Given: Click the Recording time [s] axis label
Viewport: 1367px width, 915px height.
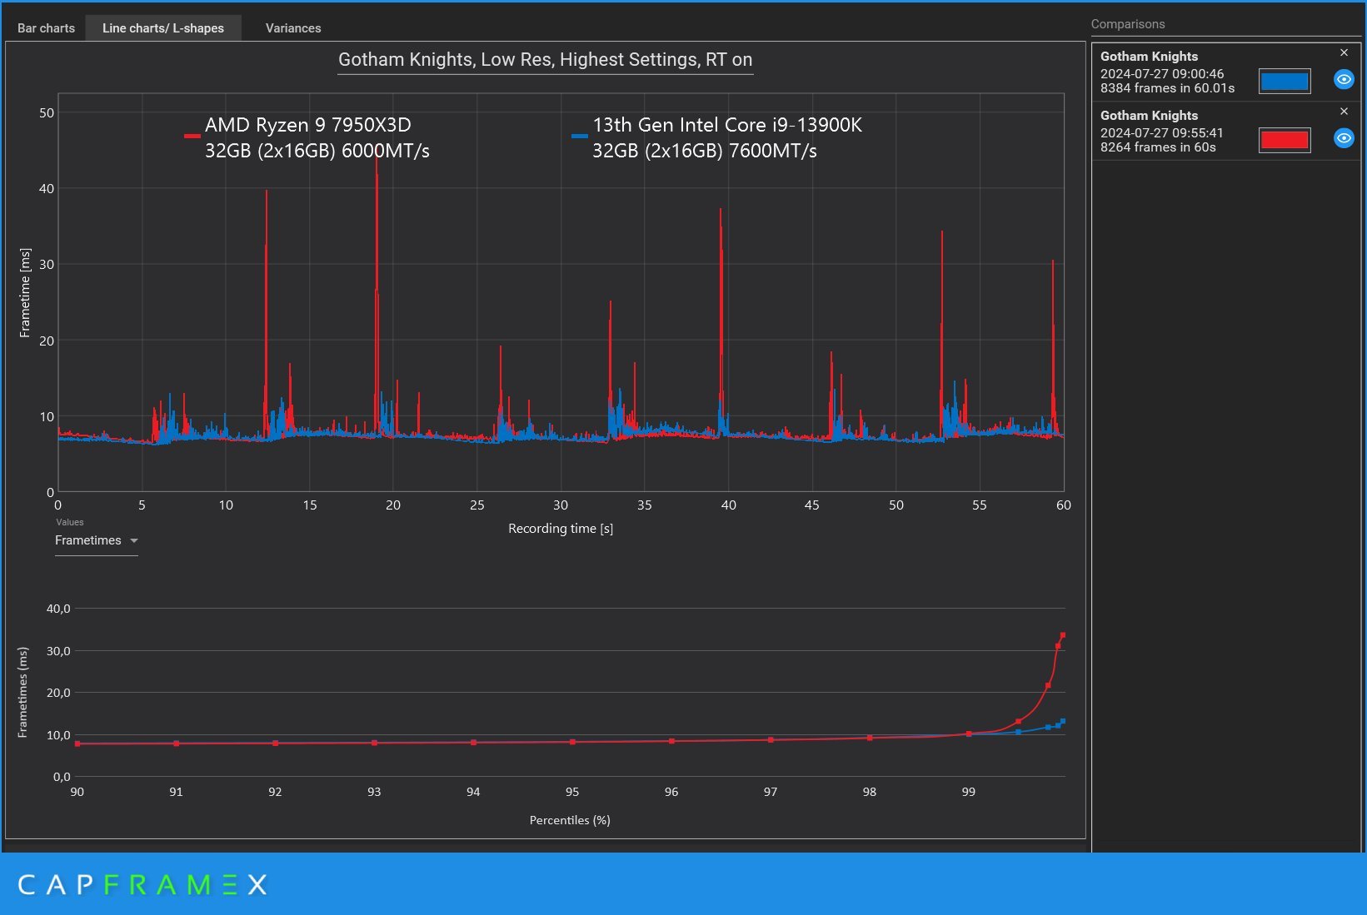Looking at the screenshot, I should (561, 528).
